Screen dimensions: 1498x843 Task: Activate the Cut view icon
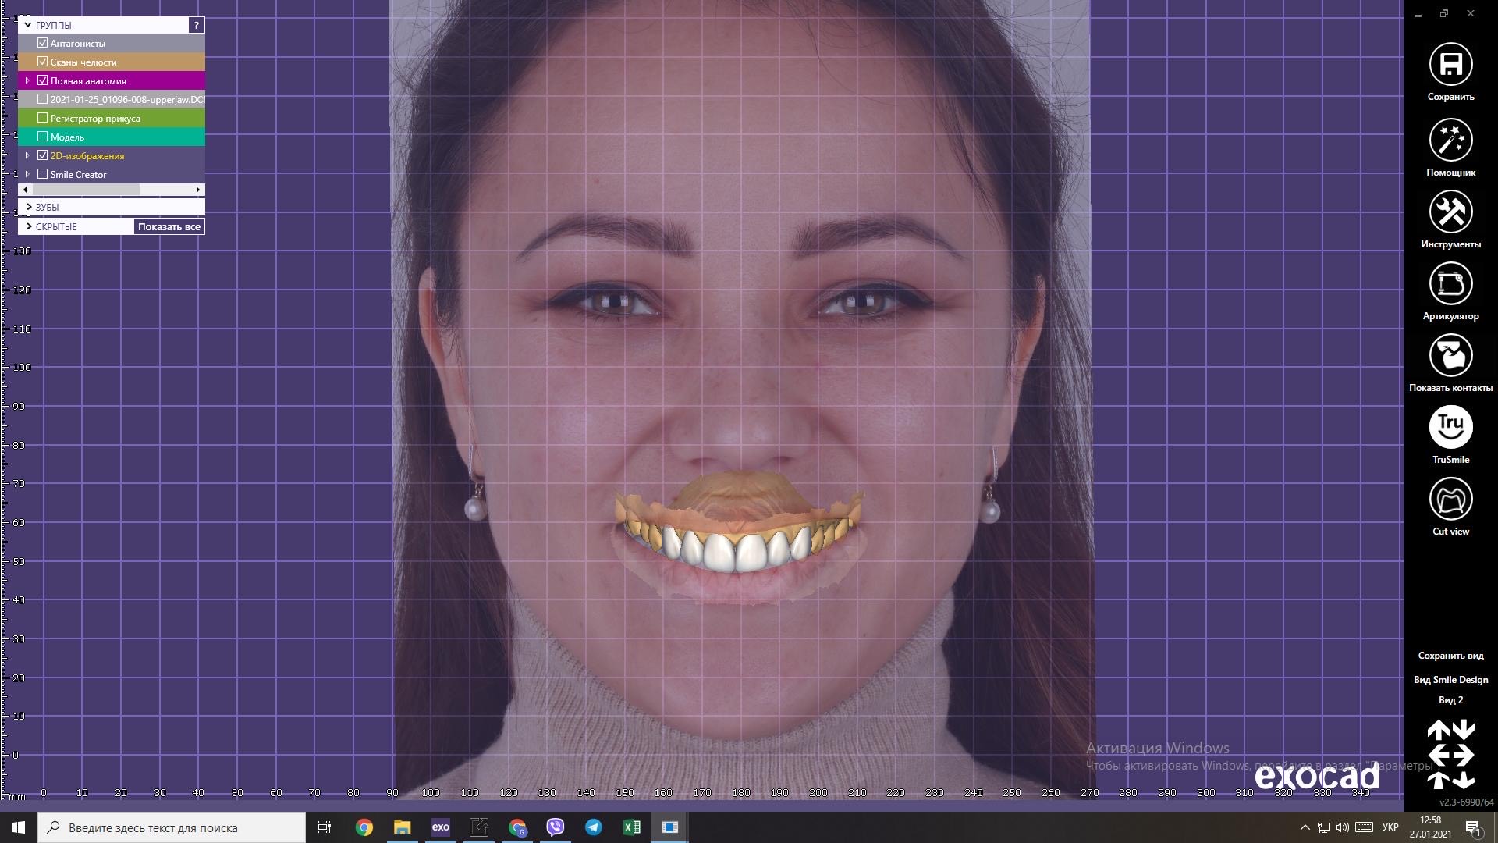click(1450, 500)
